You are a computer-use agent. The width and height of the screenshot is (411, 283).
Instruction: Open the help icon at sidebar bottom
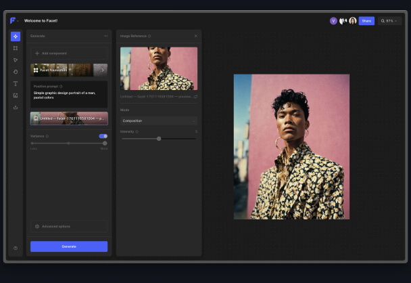click(15, 248)
